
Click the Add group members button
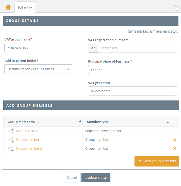pos(157,161)
